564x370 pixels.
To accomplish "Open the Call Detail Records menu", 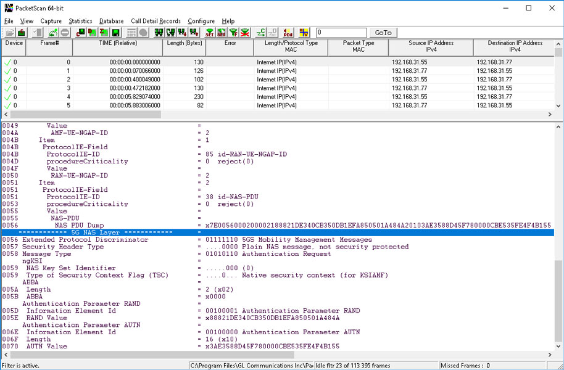I will (156, 21).
